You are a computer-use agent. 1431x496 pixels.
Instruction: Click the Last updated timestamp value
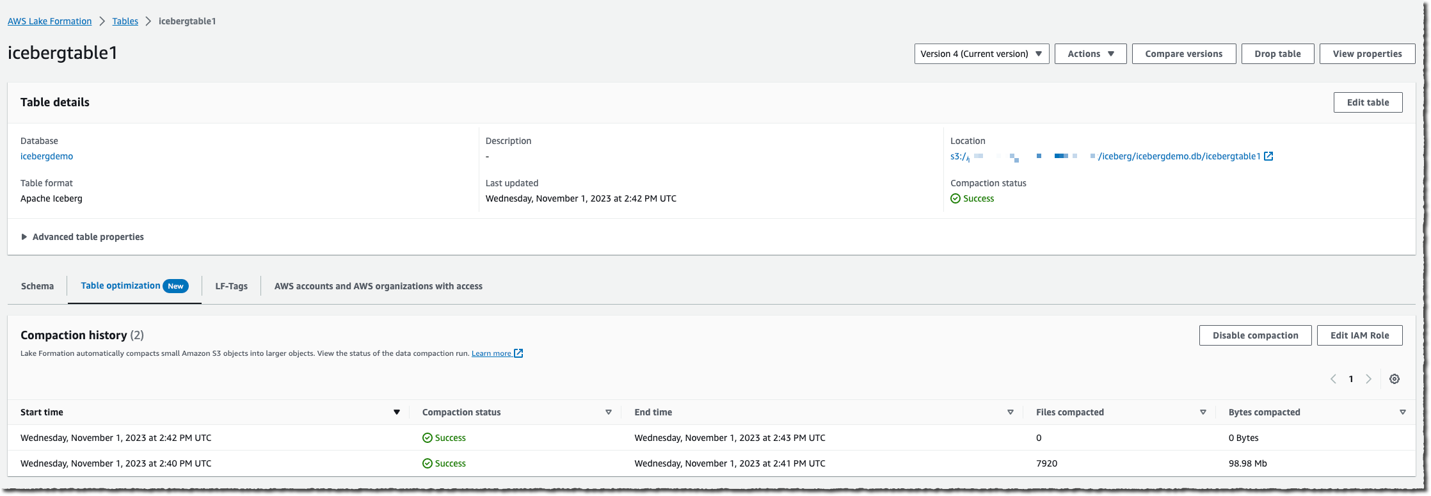pos(581,198)
